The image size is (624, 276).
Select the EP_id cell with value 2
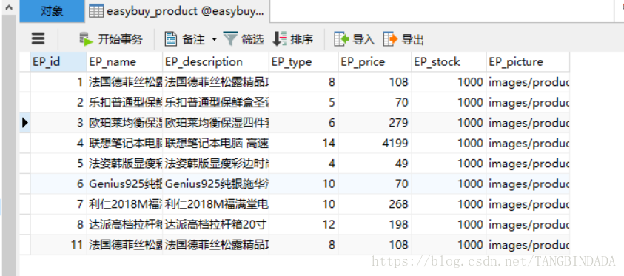pyautogui.click(x=58, y=102)
